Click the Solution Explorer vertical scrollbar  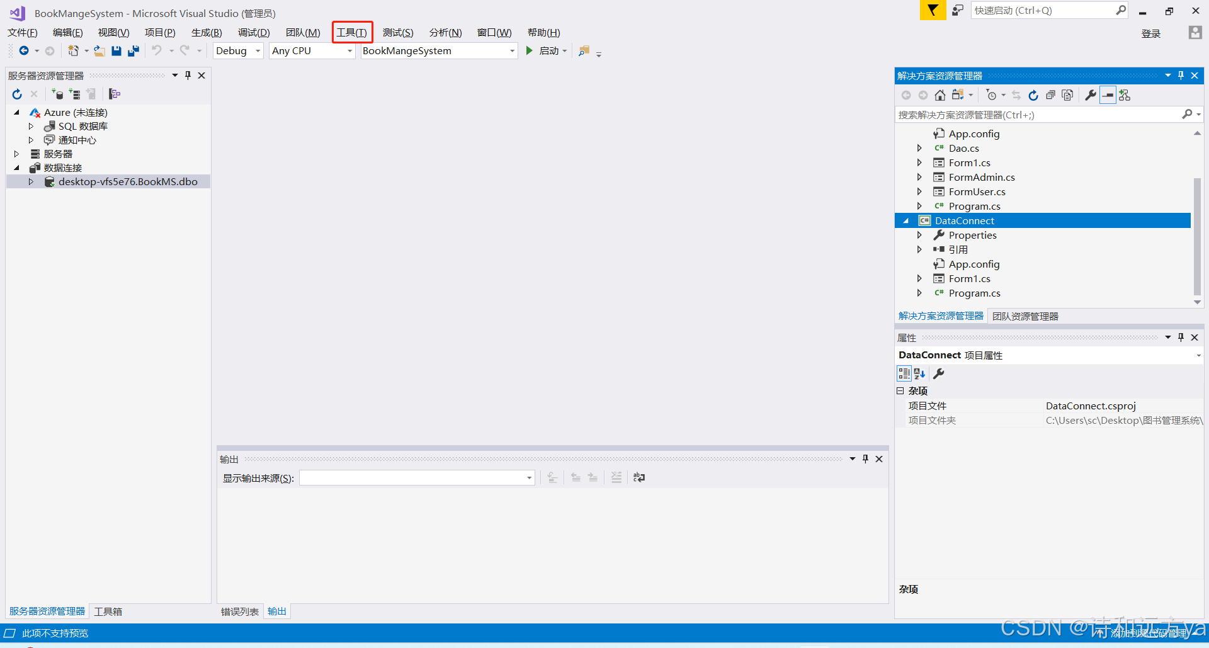tap(1197, 236)
